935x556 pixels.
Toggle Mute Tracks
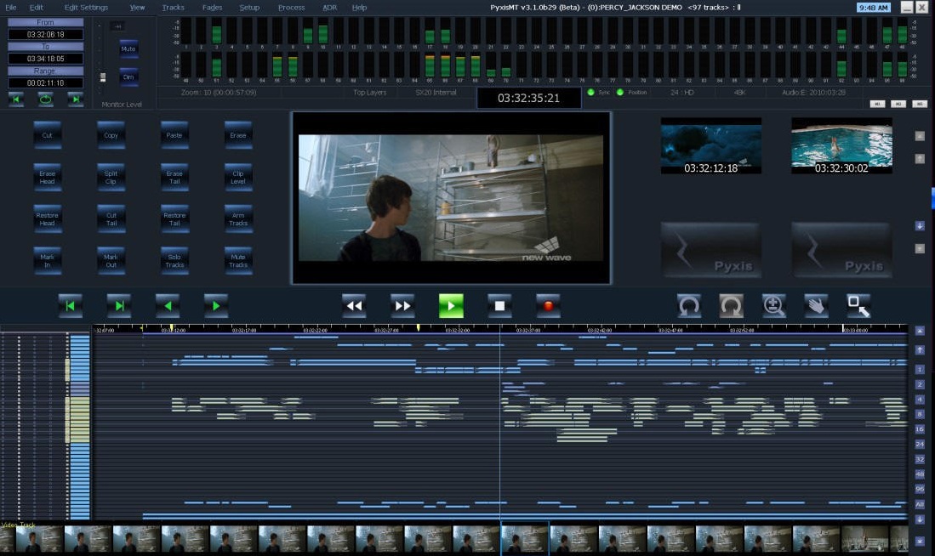click(238, 260)
